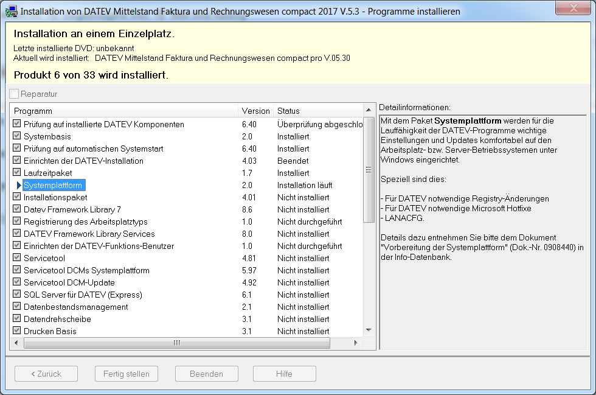Click the Status column header

coord(319,111)
